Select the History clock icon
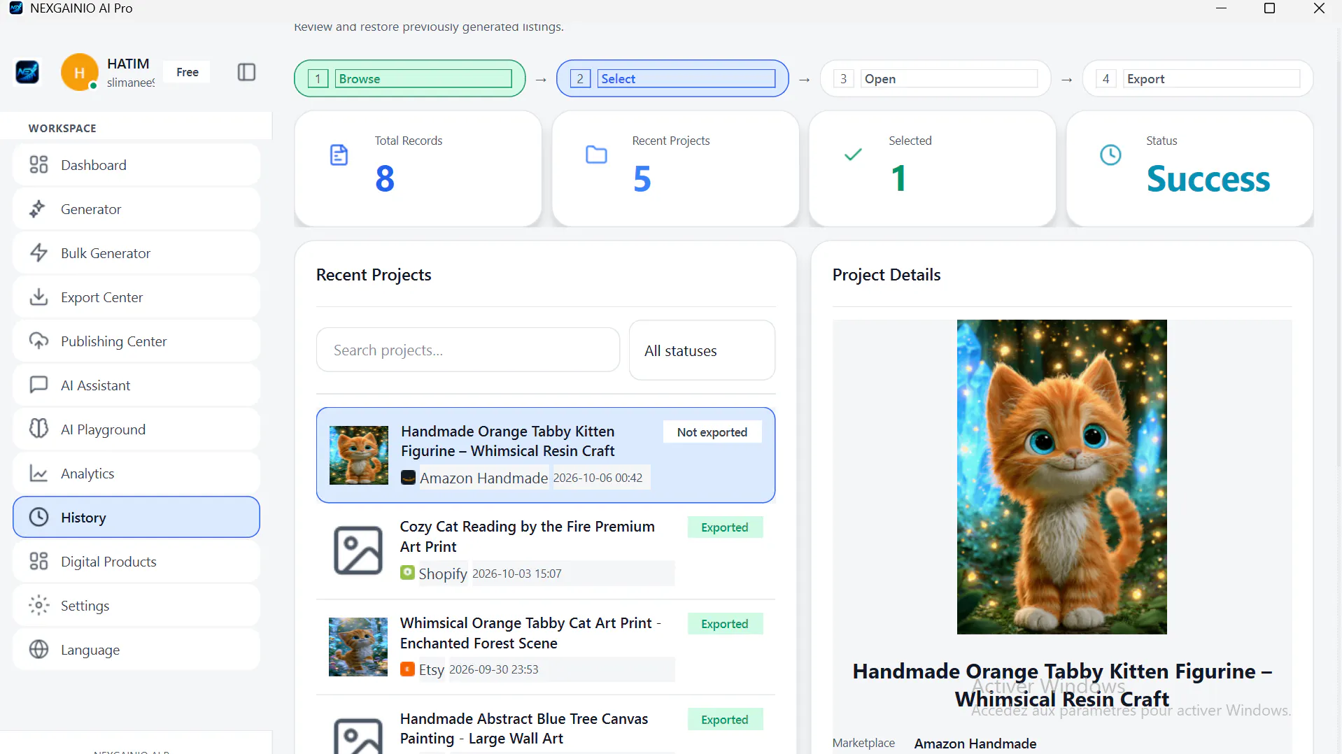 [38, 518]
